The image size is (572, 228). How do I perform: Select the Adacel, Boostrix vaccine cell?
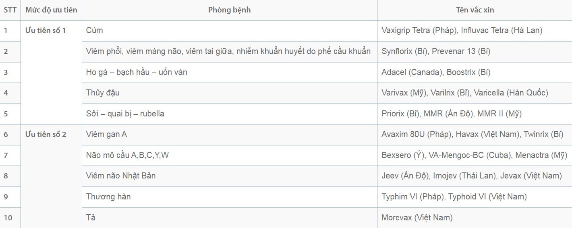475,73
